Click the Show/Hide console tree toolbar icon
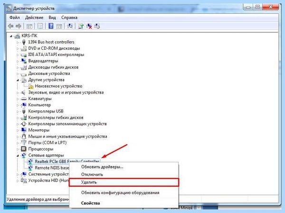The image size is (285, 213). pos(29,26)
